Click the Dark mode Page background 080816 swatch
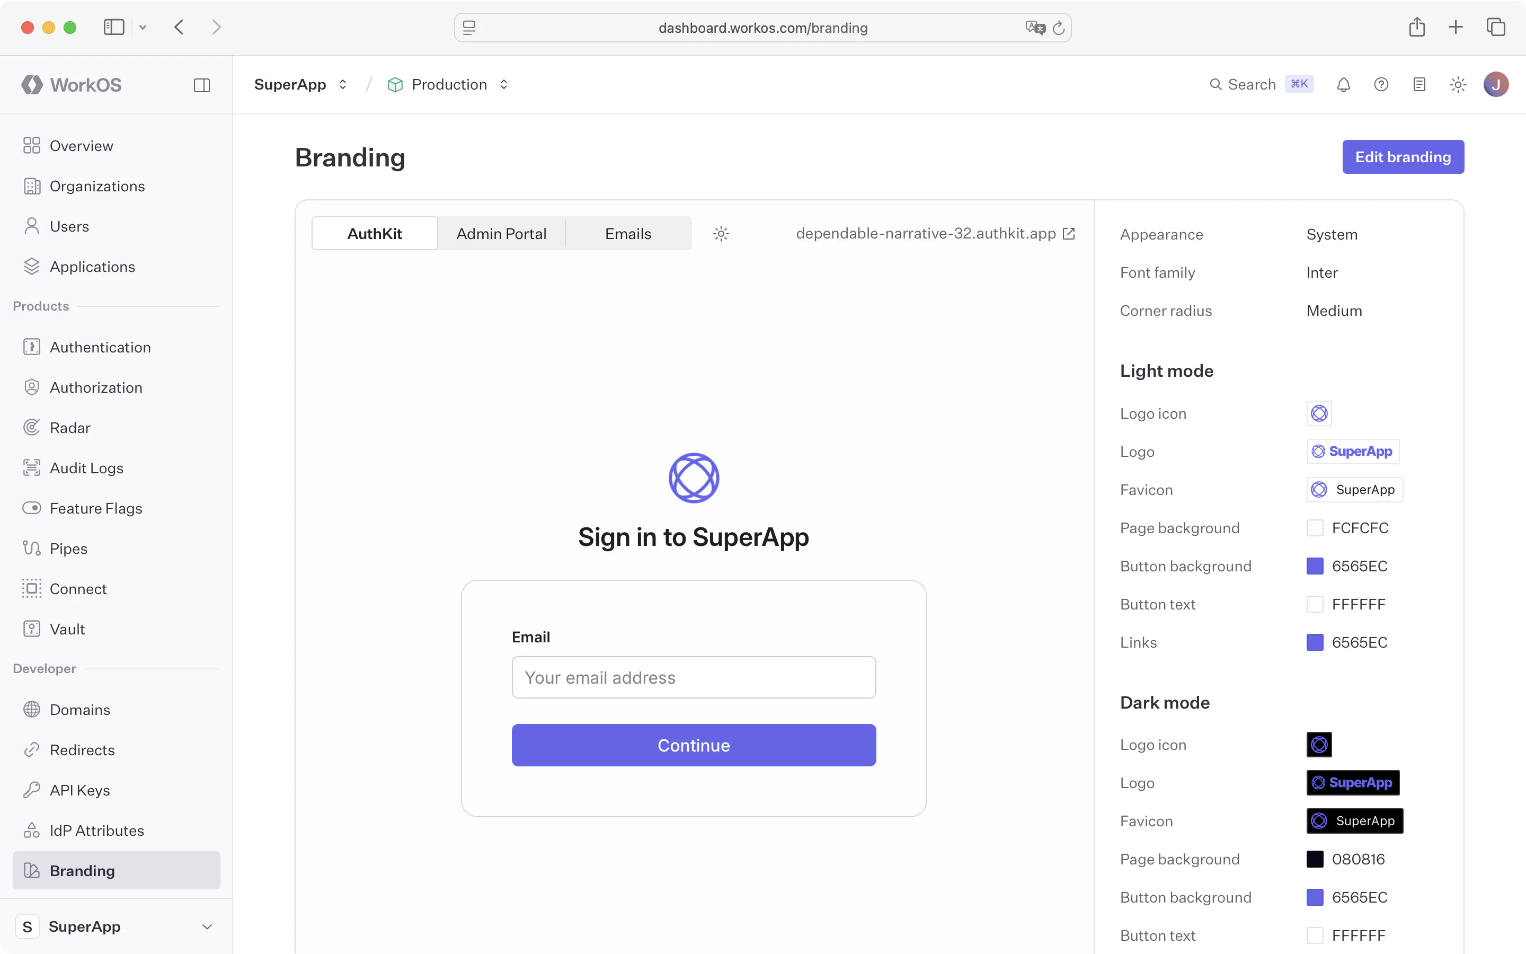Viewport: 1526px width, 954px height. tap(1315, 859)
